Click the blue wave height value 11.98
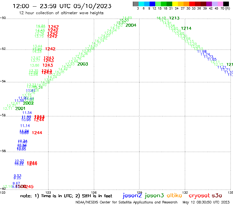Viewport: 233px width, 205px height. [x=202, y=51]
